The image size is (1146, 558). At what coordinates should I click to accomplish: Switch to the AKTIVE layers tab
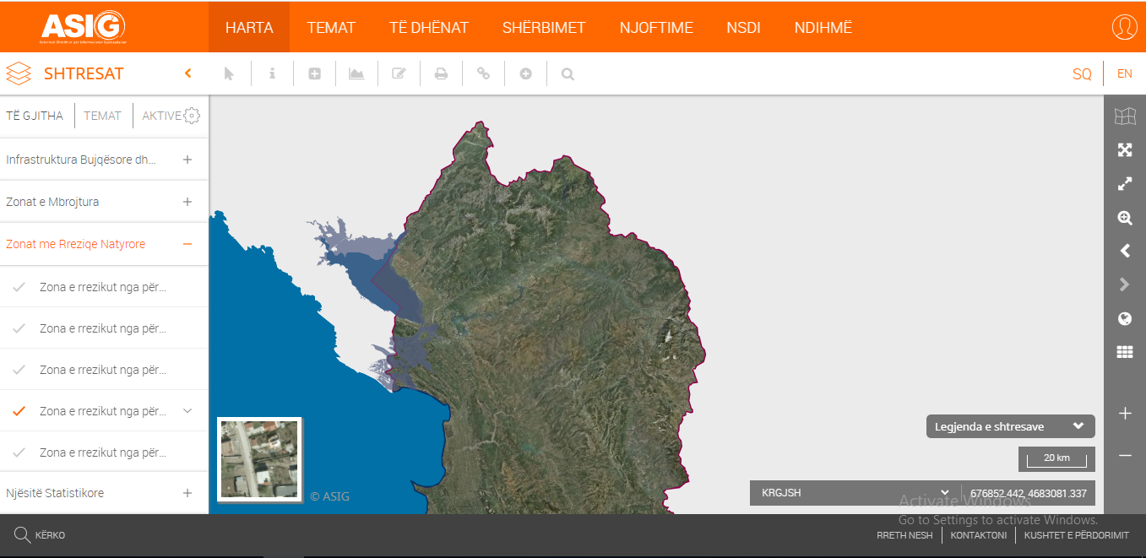coord(162,116)
